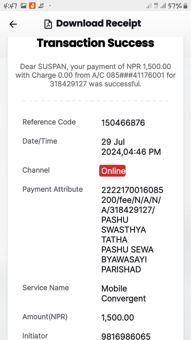Image resolution: width=191 pixels, height=340 pixels.
Task: Select the Payment Attribute value text
Action: [132, 230]
